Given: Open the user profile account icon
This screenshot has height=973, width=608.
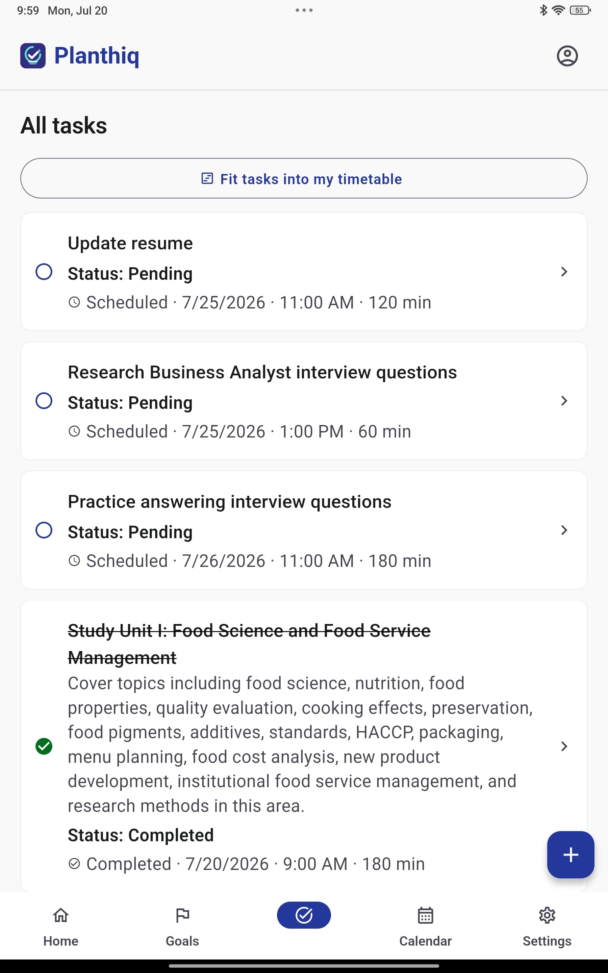Looking at the screenshot, I should [567, 56].
